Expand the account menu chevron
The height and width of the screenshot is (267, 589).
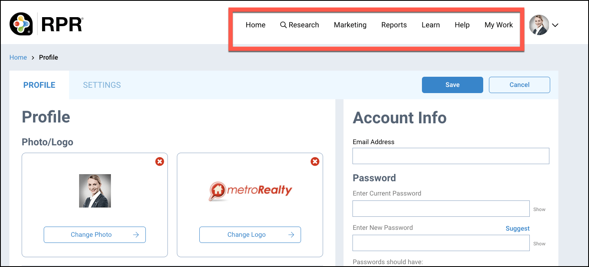555,25
